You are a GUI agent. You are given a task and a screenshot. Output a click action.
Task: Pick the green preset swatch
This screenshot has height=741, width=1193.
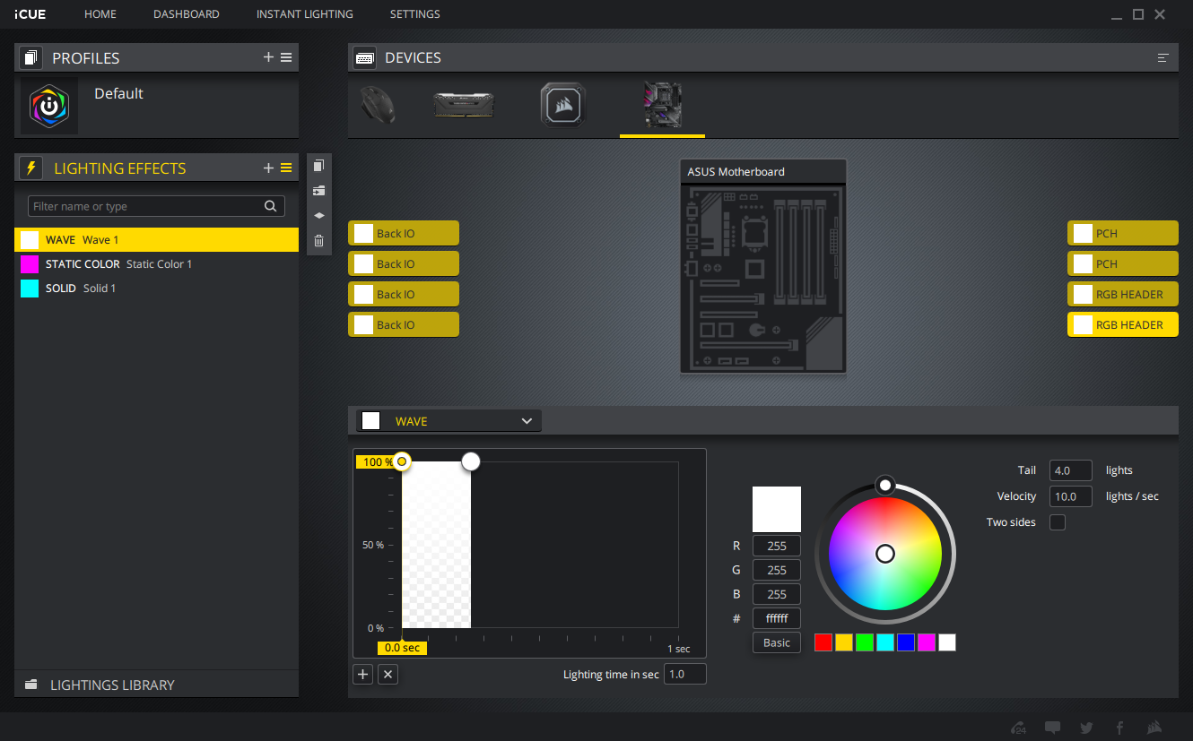(x=865, y=642)
